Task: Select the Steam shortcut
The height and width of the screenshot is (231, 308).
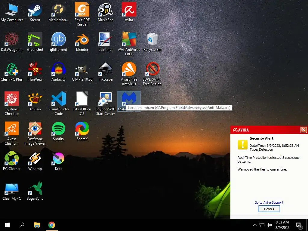Action: (35, 12)
